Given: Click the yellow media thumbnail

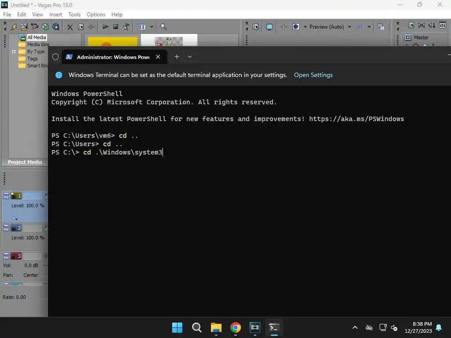Looking at the screenshot, I should (113, 41).
